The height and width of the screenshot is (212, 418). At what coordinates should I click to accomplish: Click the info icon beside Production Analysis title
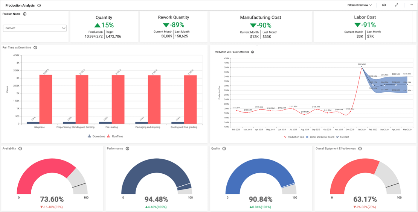[x=39, y=6]
